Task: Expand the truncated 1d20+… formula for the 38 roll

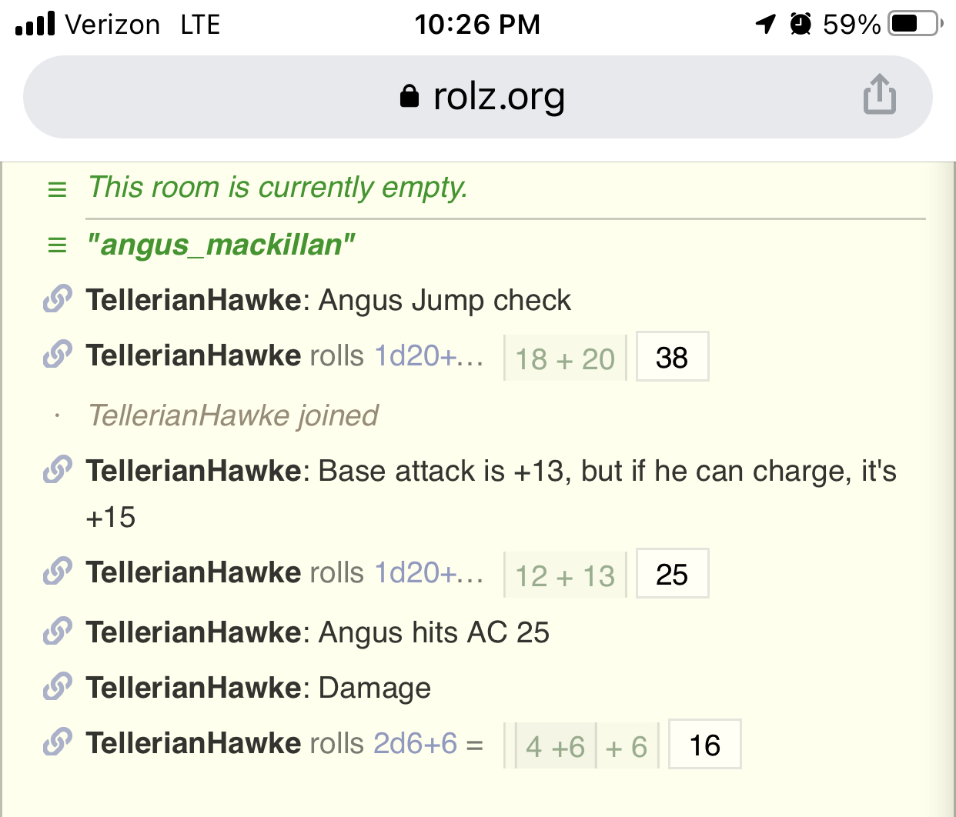Action: (x=429, y=356)
